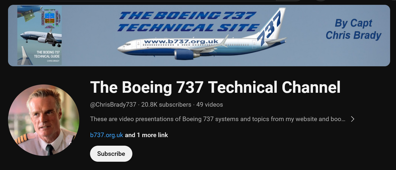This screenshot has height=170, width=396.
Task: Click the 'By Capt Chris Brady' banner text
Action: coord(353,29)
